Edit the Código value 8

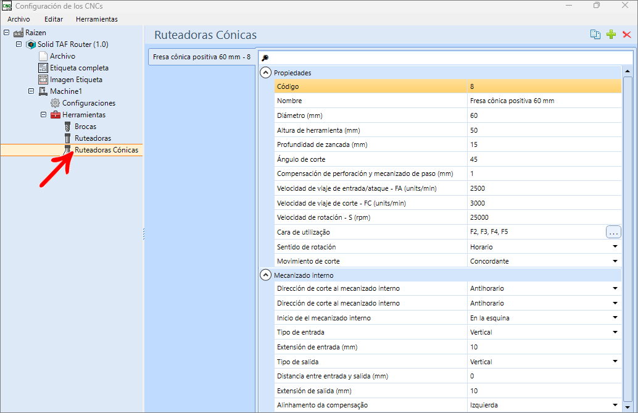point(544,86)
